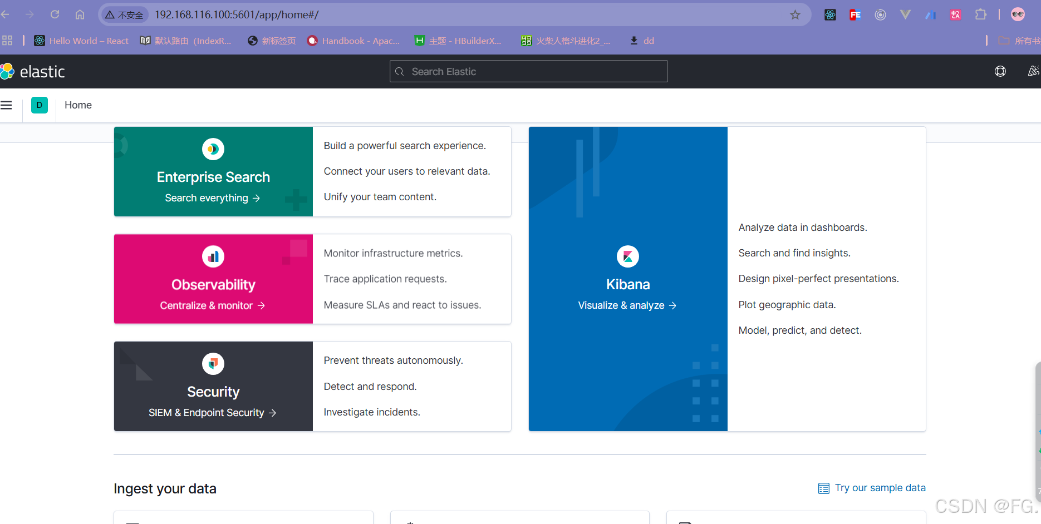Open the React DevTools extension icon
Image resolution: width=1041 pixels, height=524 pixels.
(830, 14)
